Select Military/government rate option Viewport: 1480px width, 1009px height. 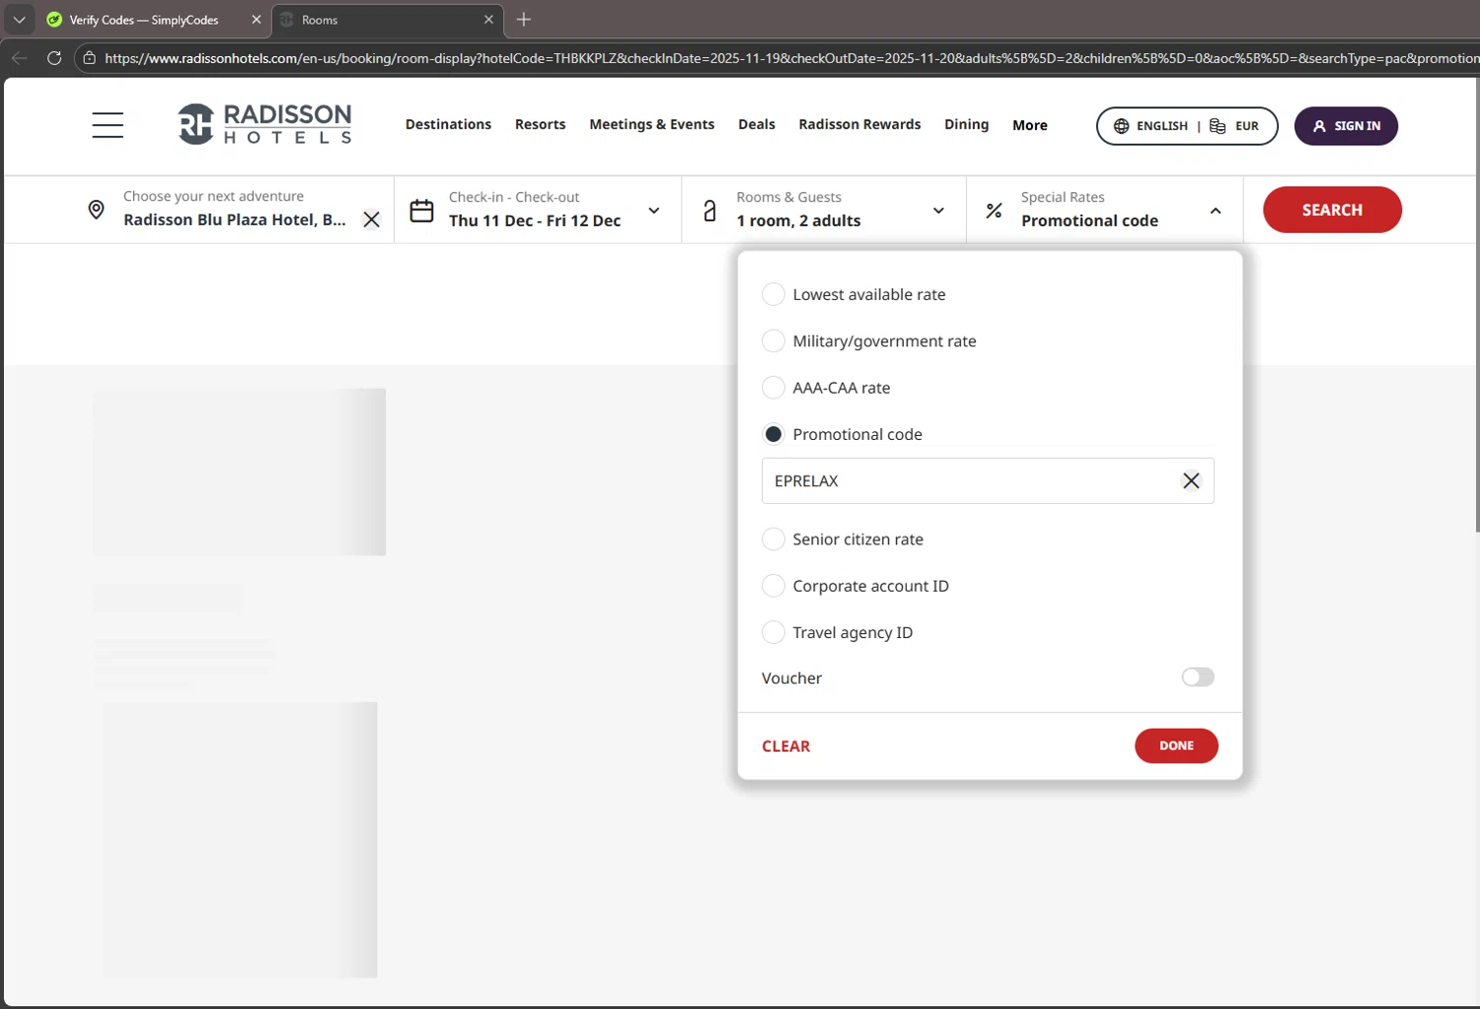pyautogui.click(x=774, y=340)
